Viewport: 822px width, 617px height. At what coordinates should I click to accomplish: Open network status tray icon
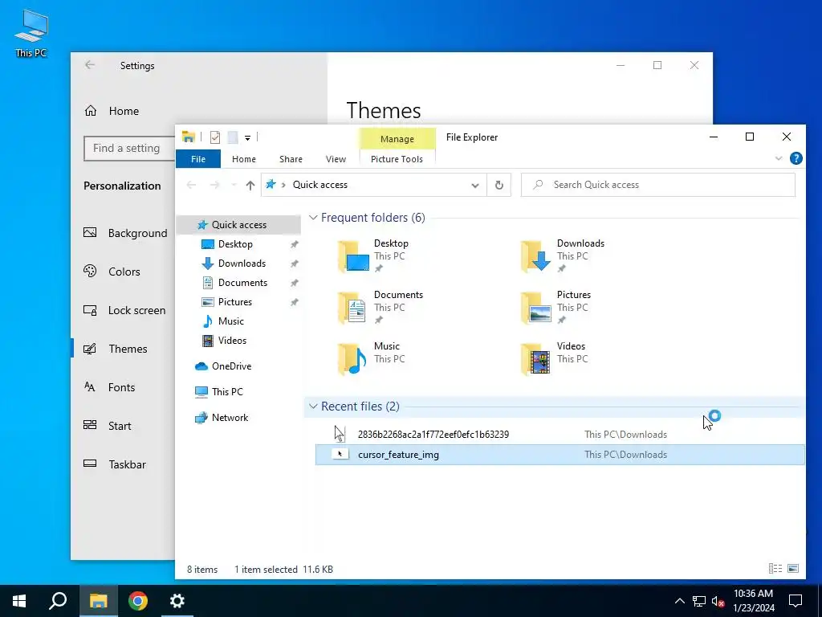699,601
